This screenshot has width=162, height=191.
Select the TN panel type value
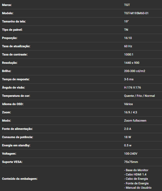click(x=126, y=30)
